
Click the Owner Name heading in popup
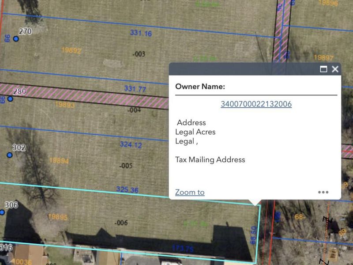click(200, 87)
